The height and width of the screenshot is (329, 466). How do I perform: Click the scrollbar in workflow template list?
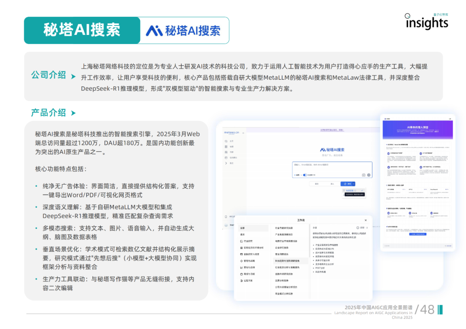point(309,241)
